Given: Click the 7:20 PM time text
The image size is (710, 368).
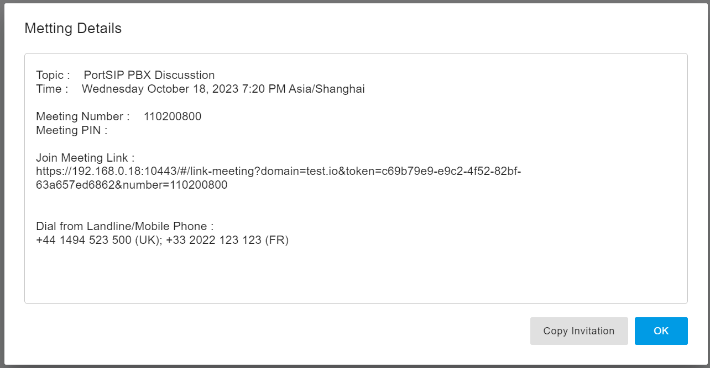Looking at the screenshot, I should (x=264, y=89).
